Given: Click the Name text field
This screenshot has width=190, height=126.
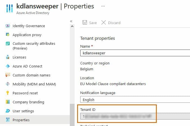Looking at the screenshot, I should [x=135, y=53].
